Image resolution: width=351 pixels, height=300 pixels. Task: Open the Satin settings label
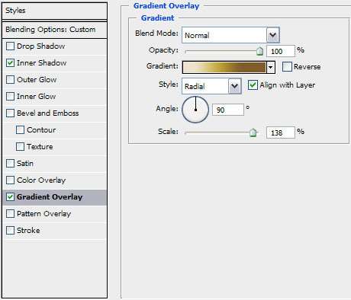tap(25, 164)
